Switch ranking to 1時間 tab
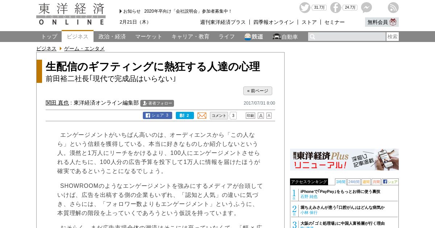The width and height of the screenshot is (435, 228). (341, 182)
